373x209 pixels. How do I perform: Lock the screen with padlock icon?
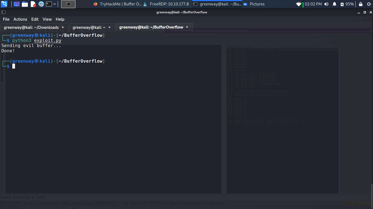361,4
